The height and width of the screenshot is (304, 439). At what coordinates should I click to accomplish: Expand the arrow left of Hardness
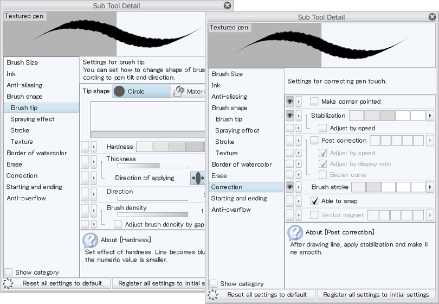[94, 147]
